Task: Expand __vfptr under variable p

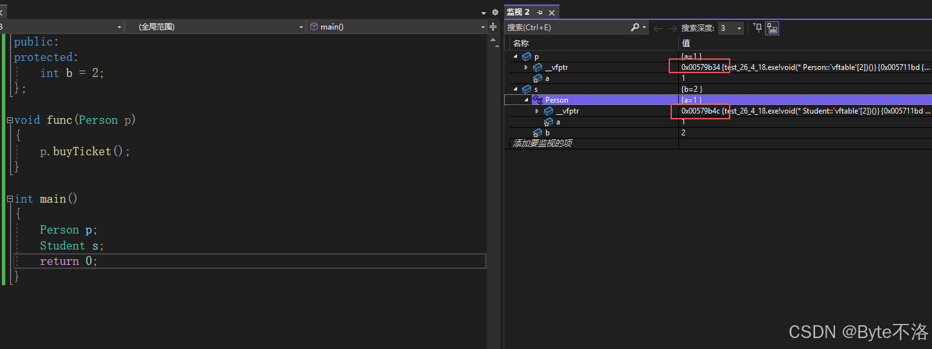Action: click(526, 67)
